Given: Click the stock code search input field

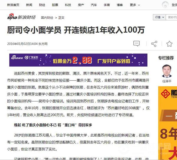Looking at the screenshot, I should tap(172, 17).
